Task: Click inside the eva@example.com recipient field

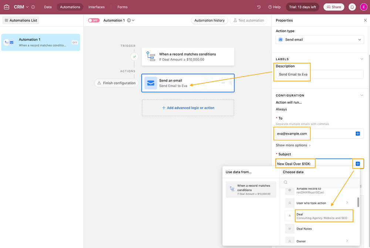Action: pos(292,133)
